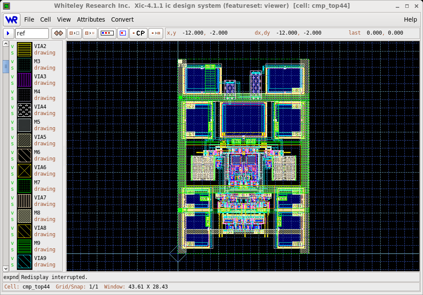Select the M8 crosshatch layer swatch
The image size is (423, 295).
pyautogui.click(x=24, y=216)
